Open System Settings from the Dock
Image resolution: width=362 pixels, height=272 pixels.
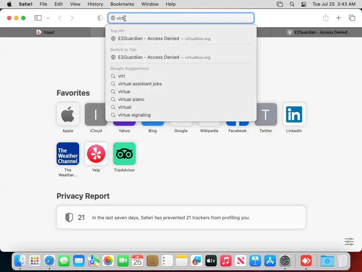(285, 261)
